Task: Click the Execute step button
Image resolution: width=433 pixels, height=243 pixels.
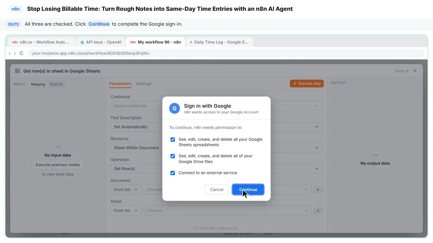Action: 307,83
